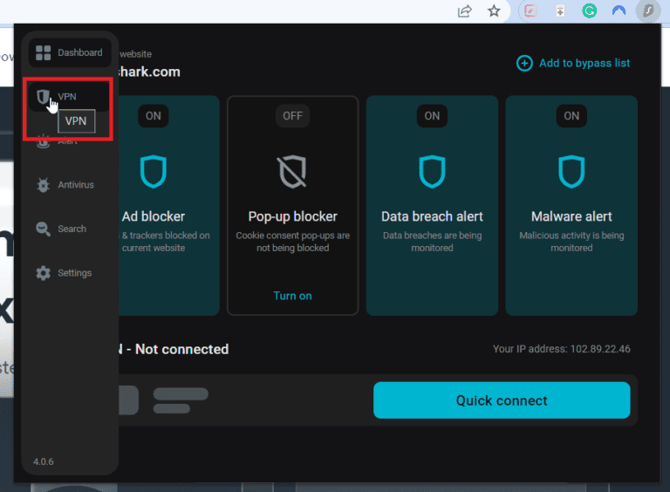Toggle the Data breach alert ON badge

pyautogui.click(x=432, y=116)
